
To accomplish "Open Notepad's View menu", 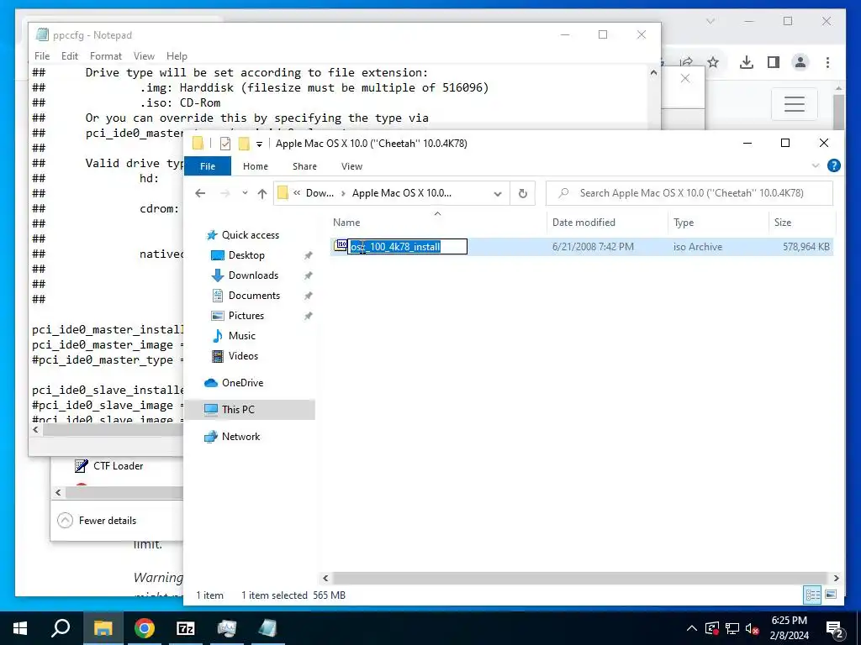I will 143,56.
